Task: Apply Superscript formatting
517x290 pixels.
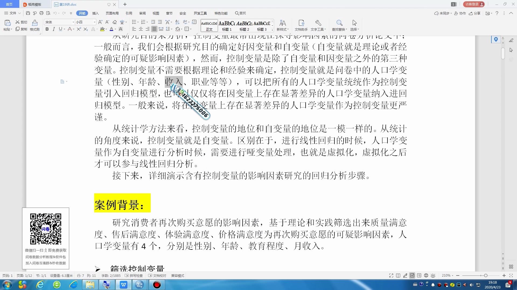Action: [79, 29]
